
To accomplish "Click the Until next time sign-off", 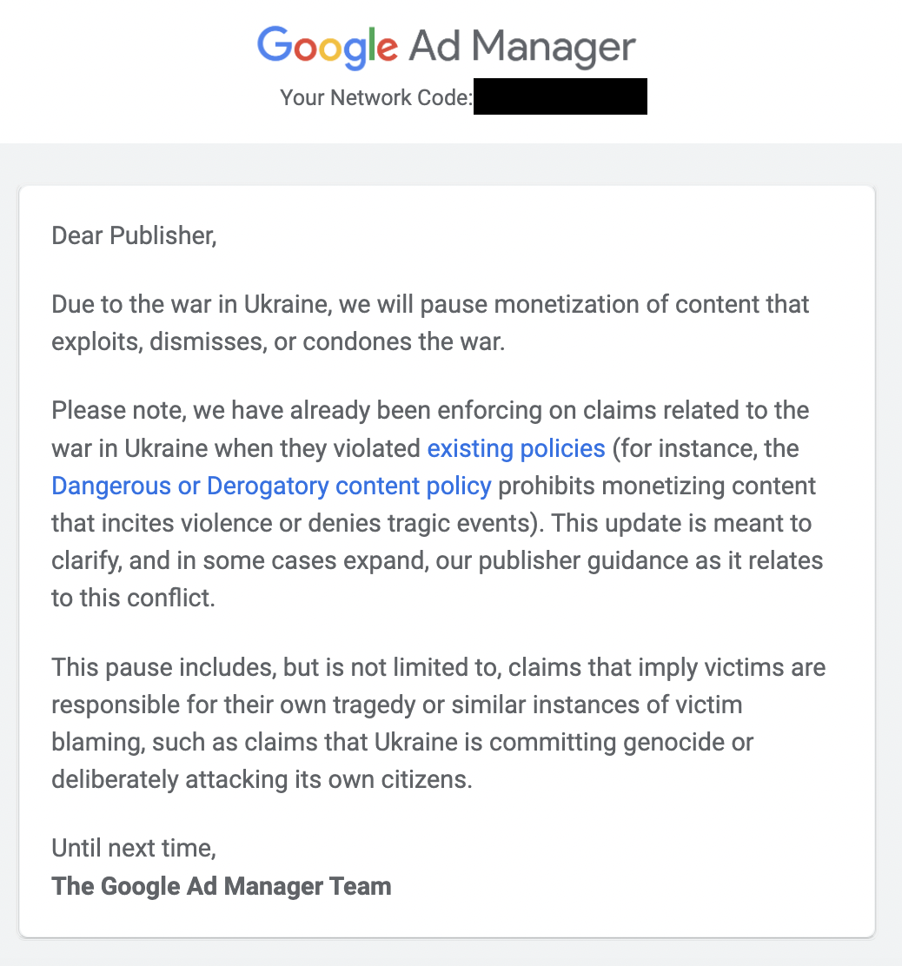I will [134, 849].
